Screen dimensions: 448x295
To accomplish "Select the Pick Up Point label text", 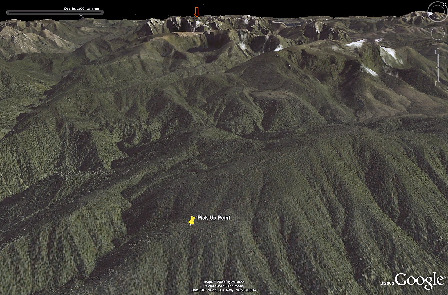I will pyautogui.click(x=214, y=218).
